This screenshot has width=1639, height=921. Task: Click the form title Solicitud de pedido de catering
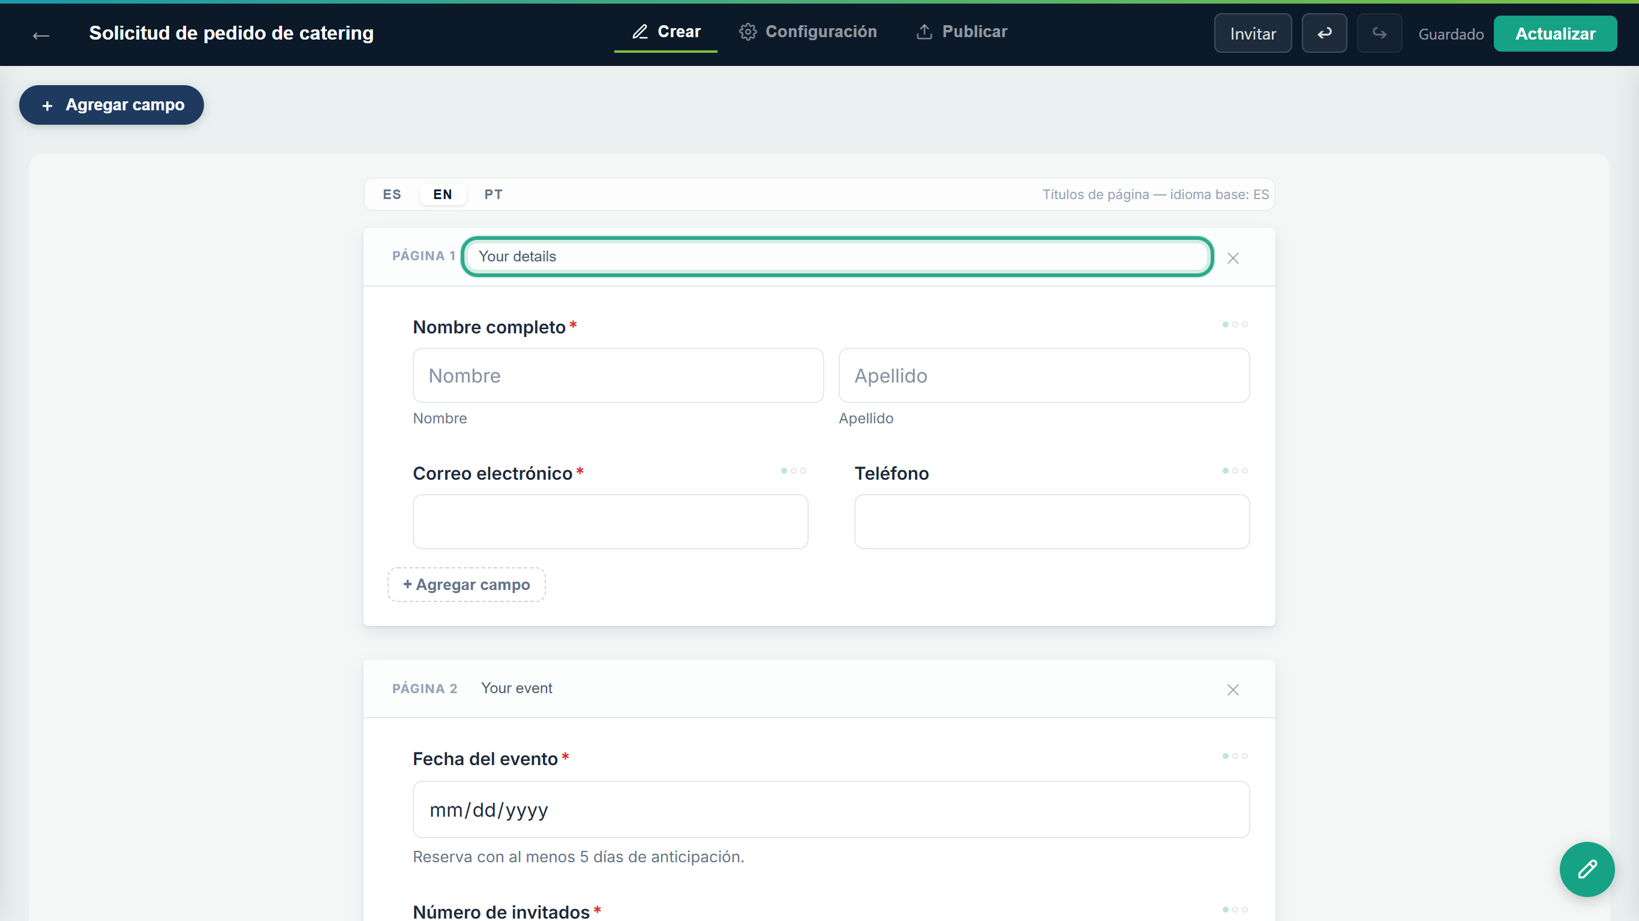[x=231, y=33]
